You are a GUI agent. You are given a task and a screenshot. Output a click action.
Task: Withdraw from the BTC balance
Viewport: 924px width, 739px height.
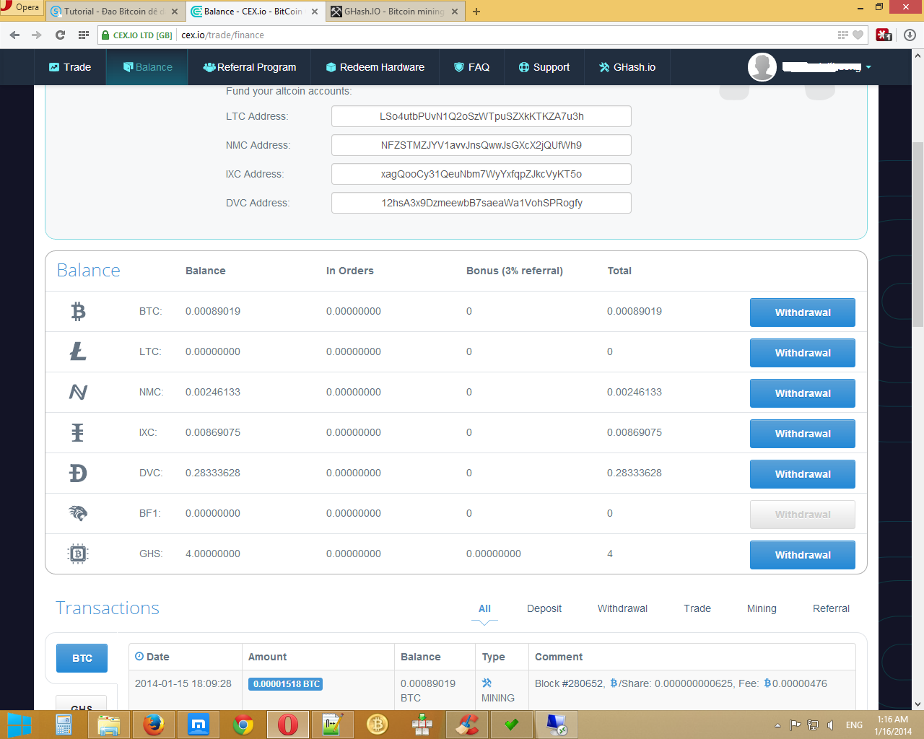(803, 312)
